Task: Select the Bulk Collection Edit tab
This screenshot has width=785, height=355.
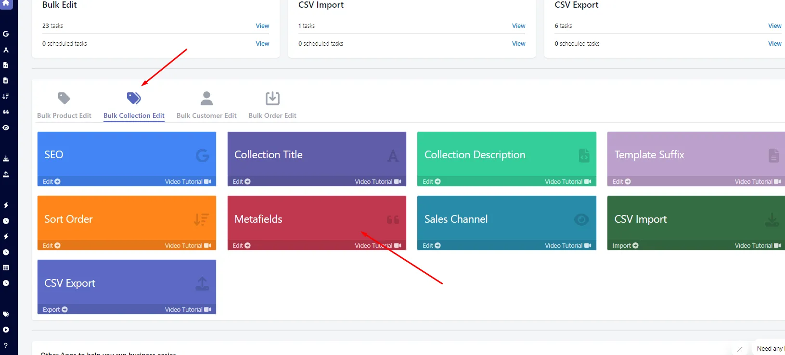Action: click(134, 105)
